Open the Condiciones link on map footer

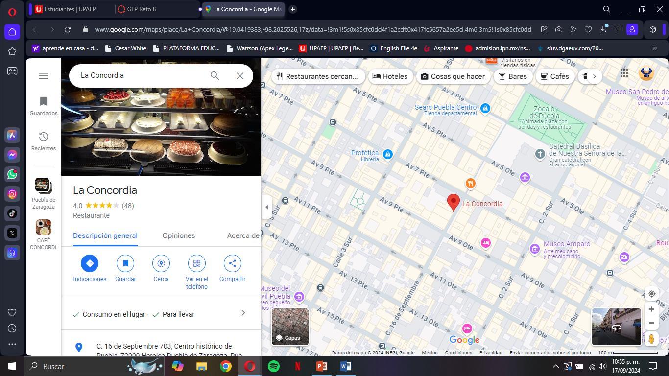click(458, 353)
